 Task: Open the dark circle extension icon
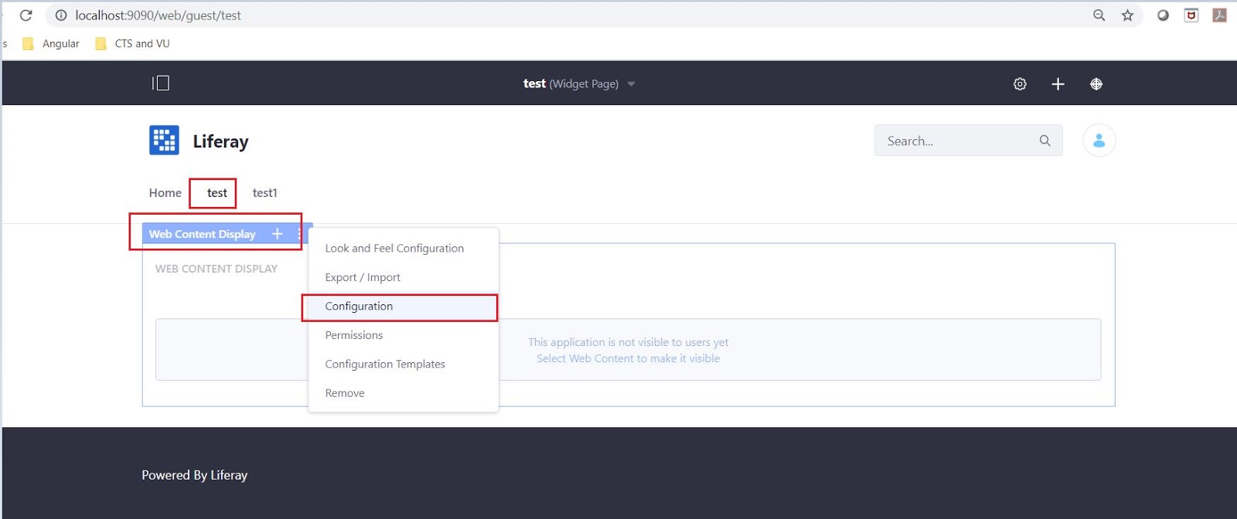coord(1163,15)
